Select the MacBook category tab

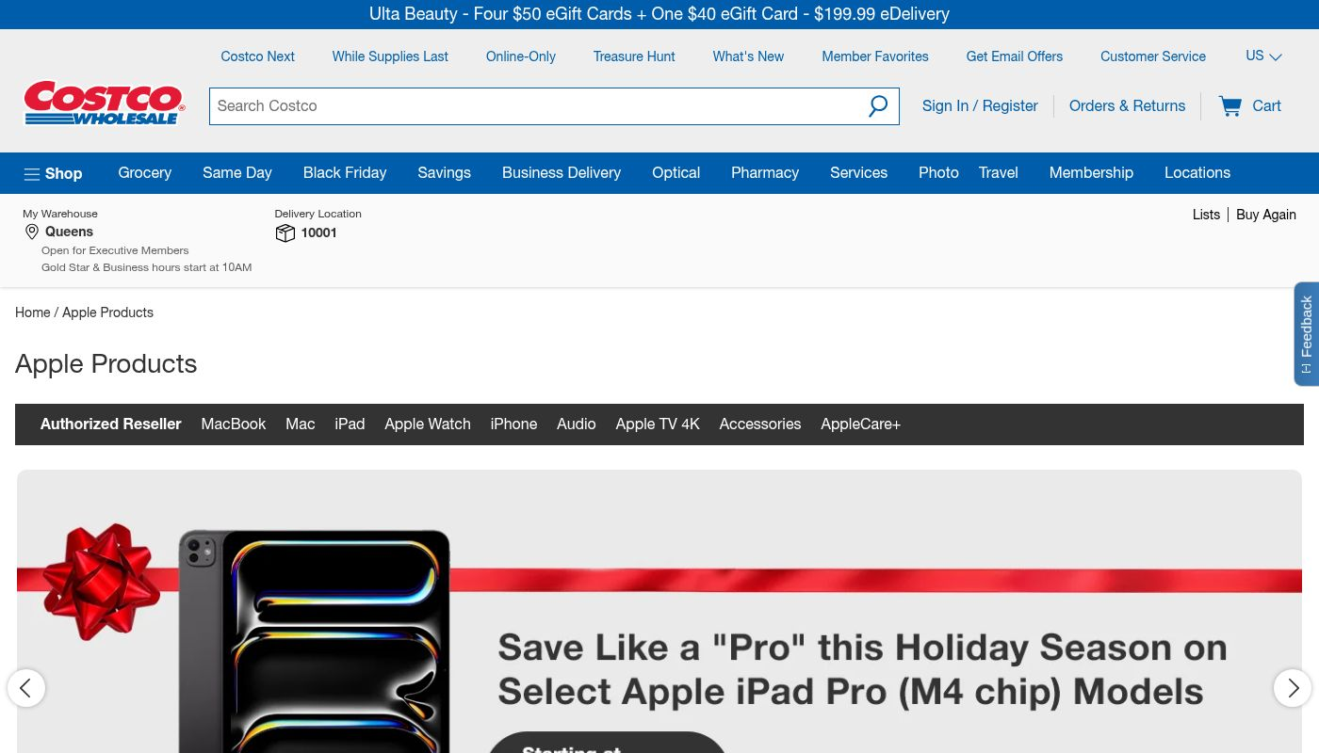(x=233, y=425)
